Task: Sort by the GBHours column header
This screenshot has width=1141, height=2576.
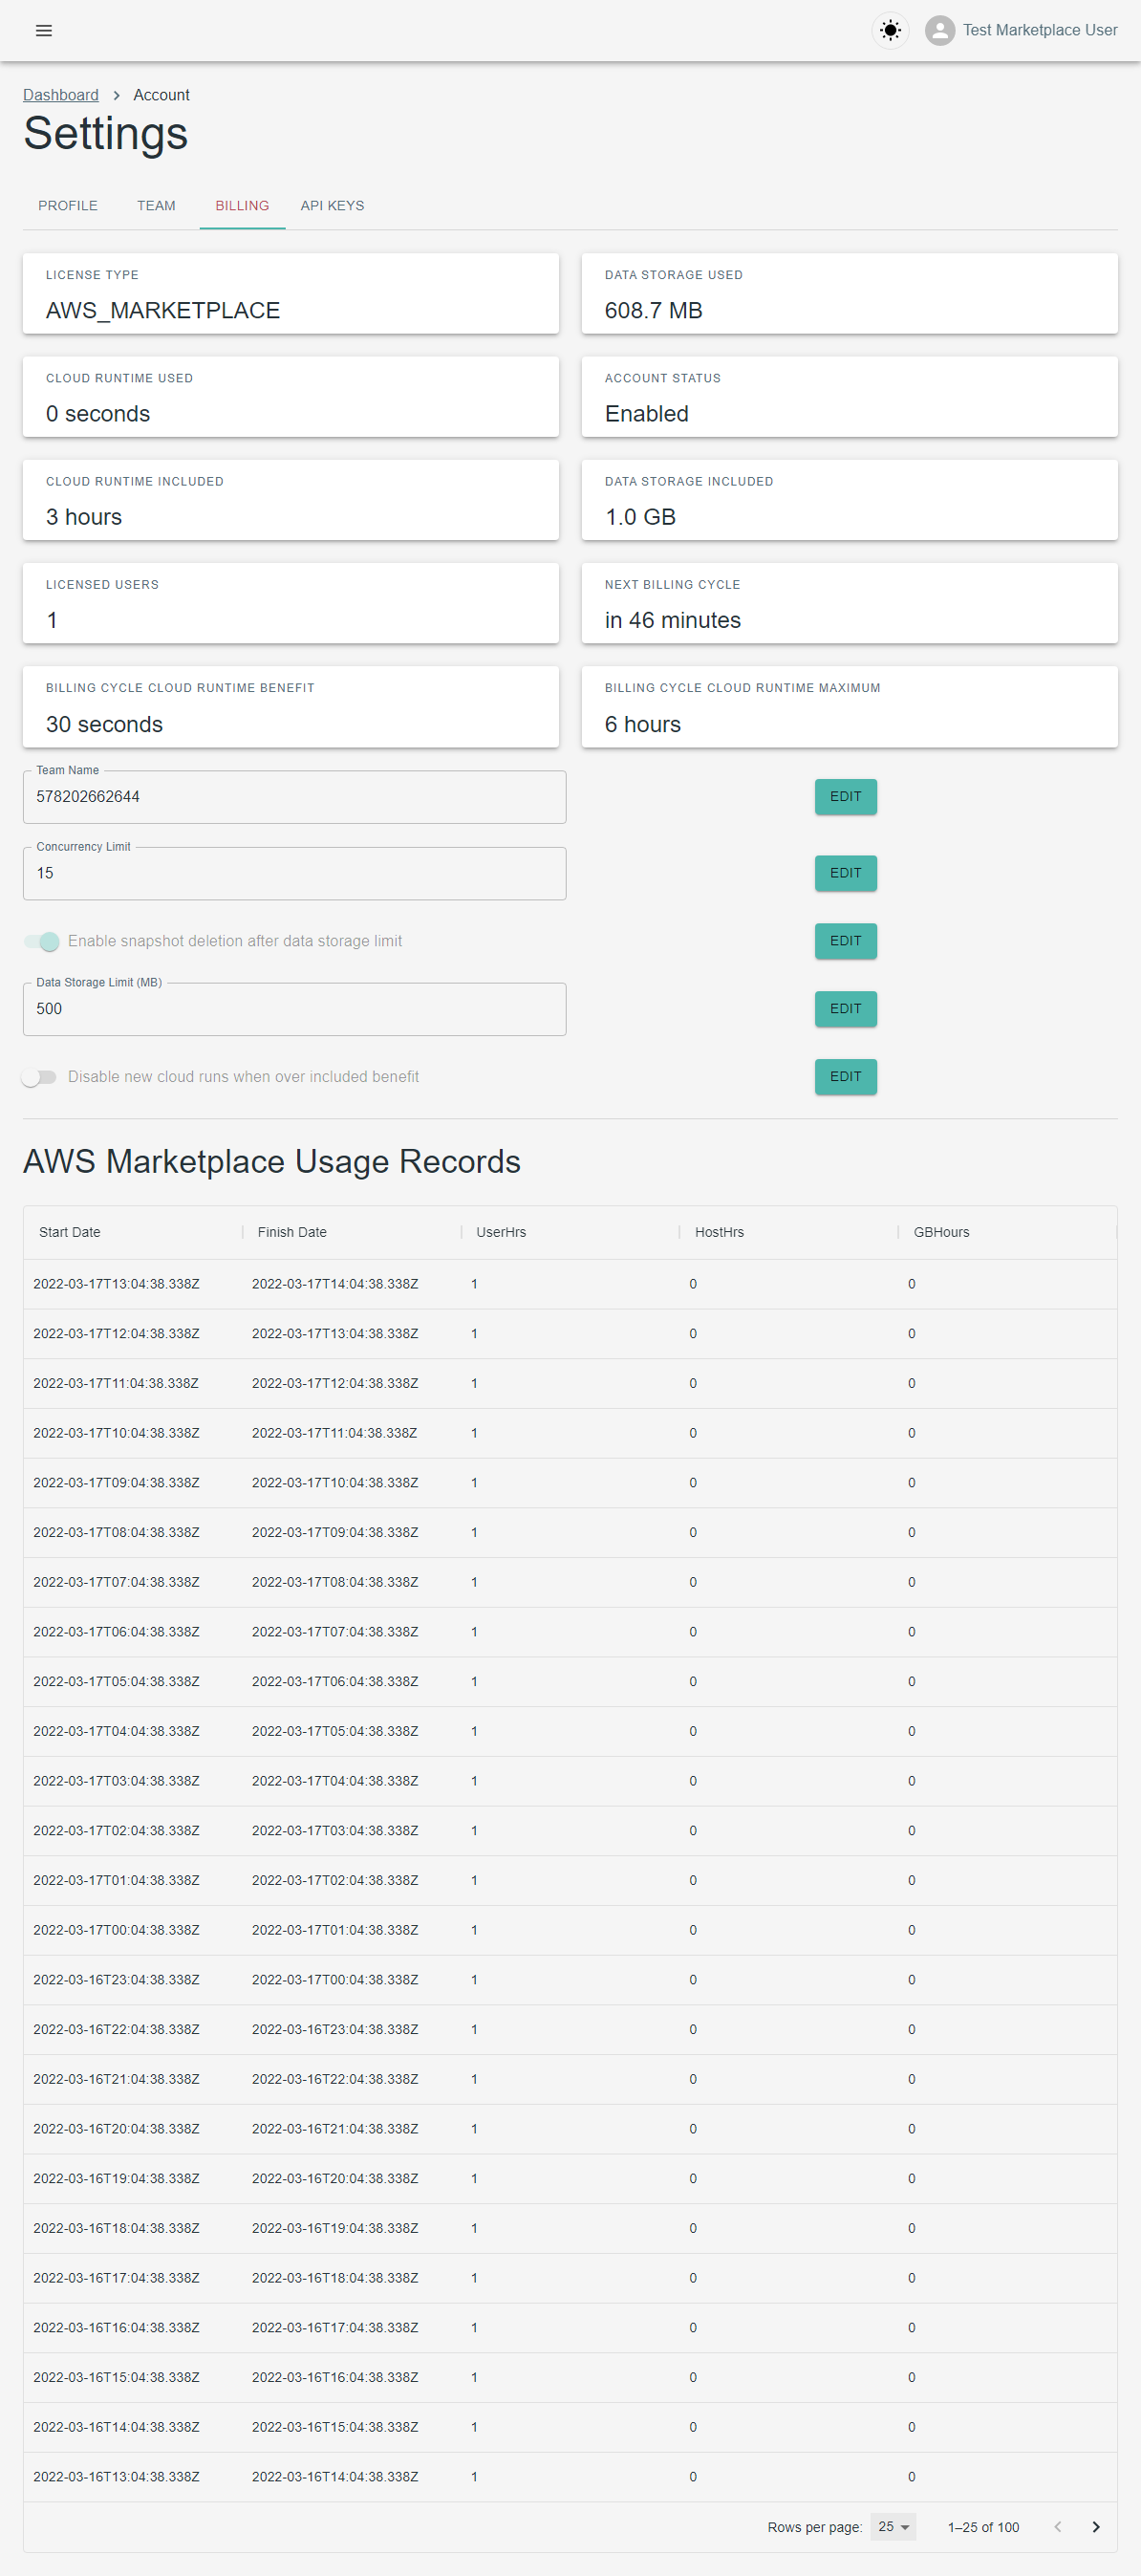Action: click(x=941, y=1232)
